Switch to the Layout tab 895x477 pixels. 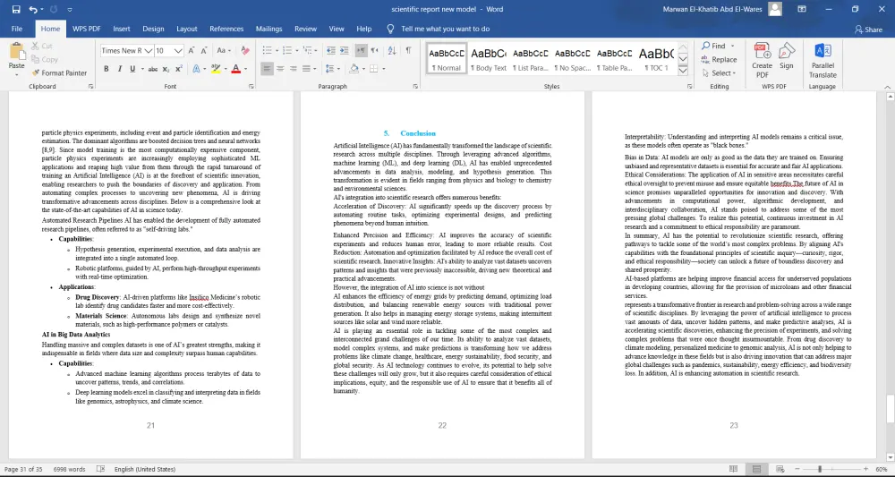pyautogui.click(x=187, y=29)
